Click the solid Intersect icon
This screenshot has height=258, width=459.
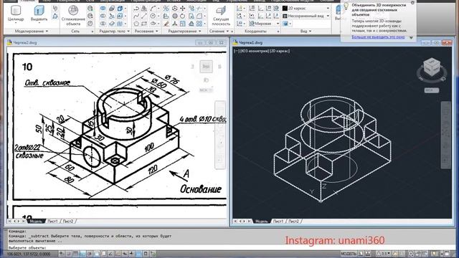point(103,23)
